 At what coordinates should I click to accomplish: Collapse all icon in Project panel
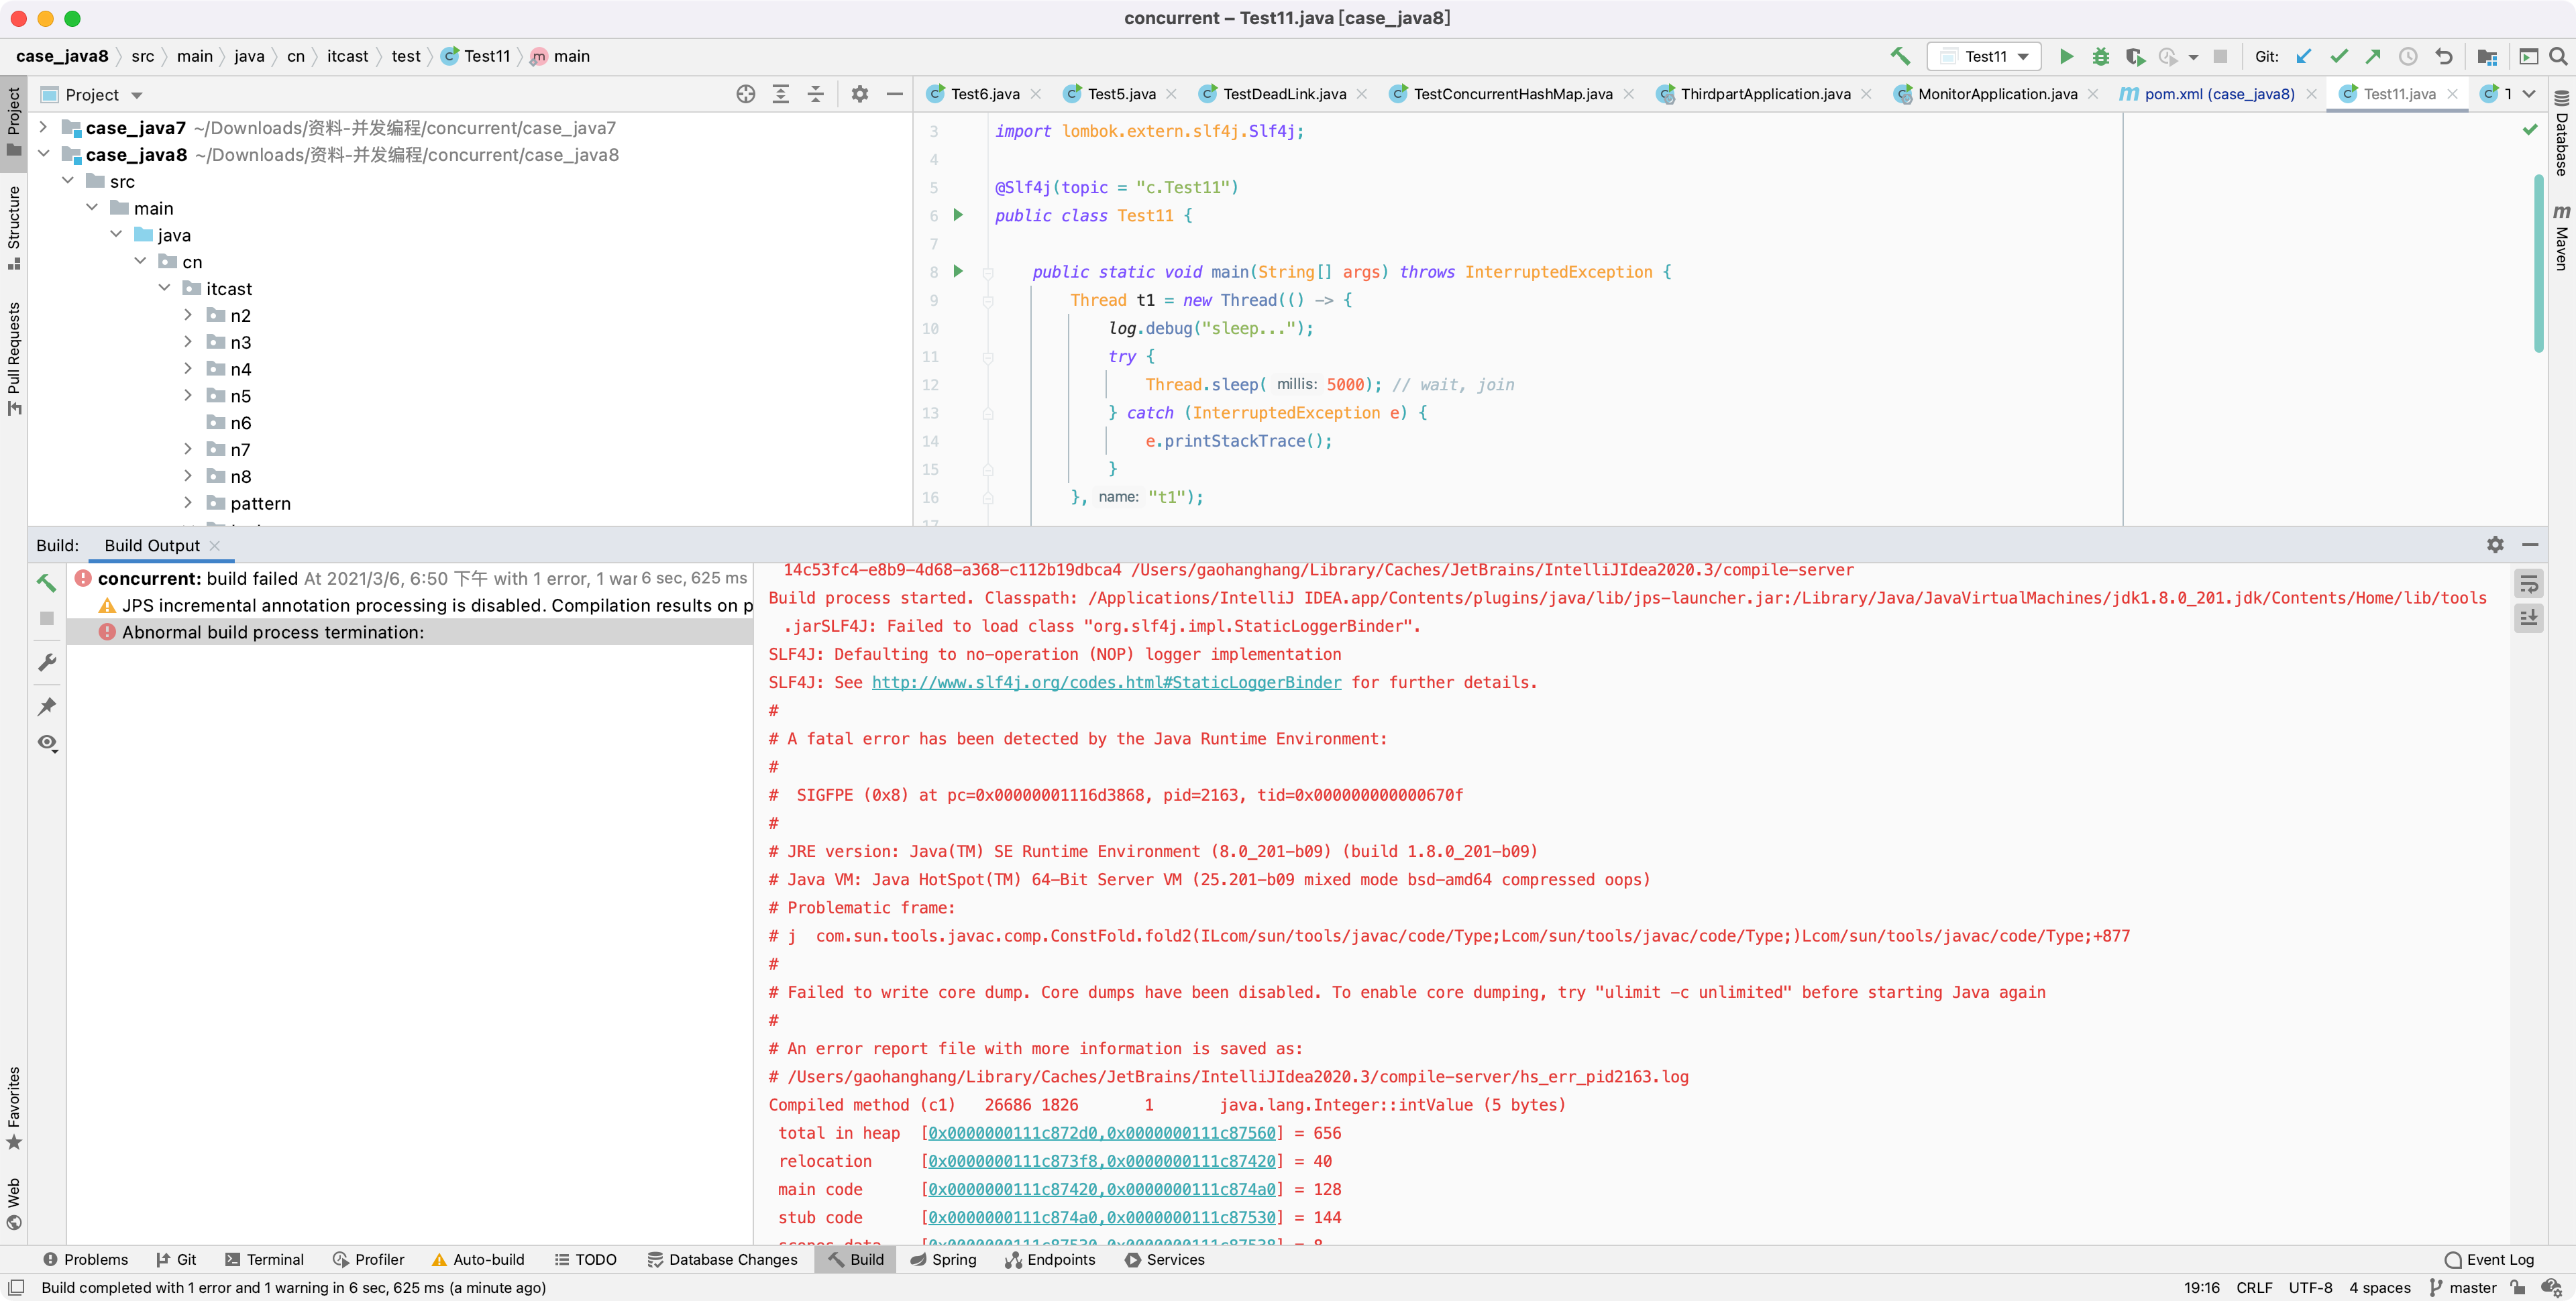(x=816, y=94)
